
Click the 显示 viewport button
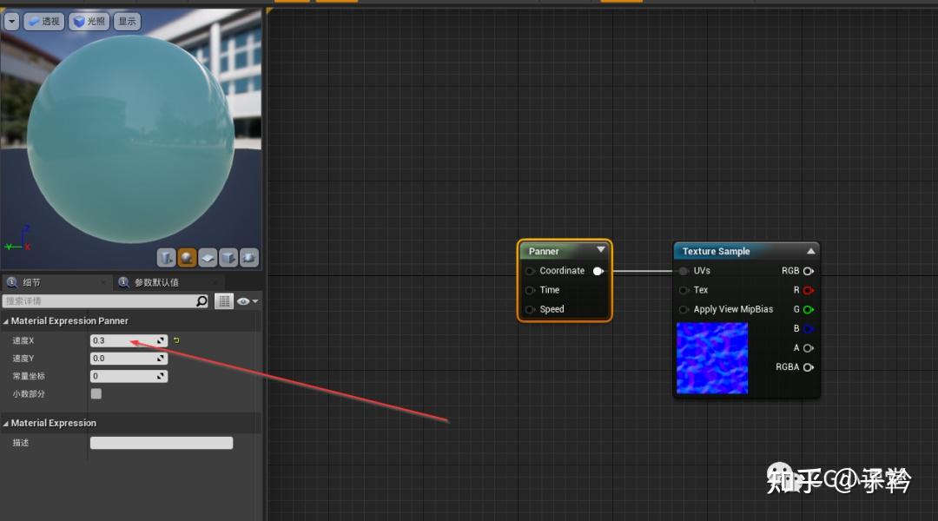[x=127, y=21]
